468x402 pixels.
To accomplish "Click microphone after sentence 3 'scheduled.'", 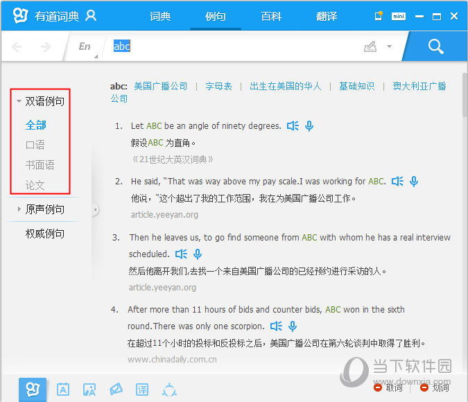I will point(198,254).
